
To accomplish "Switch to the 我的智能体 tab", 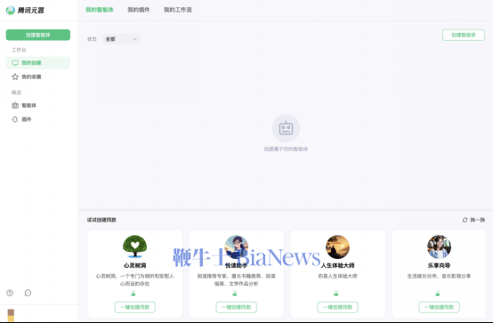I will (100, 10).
